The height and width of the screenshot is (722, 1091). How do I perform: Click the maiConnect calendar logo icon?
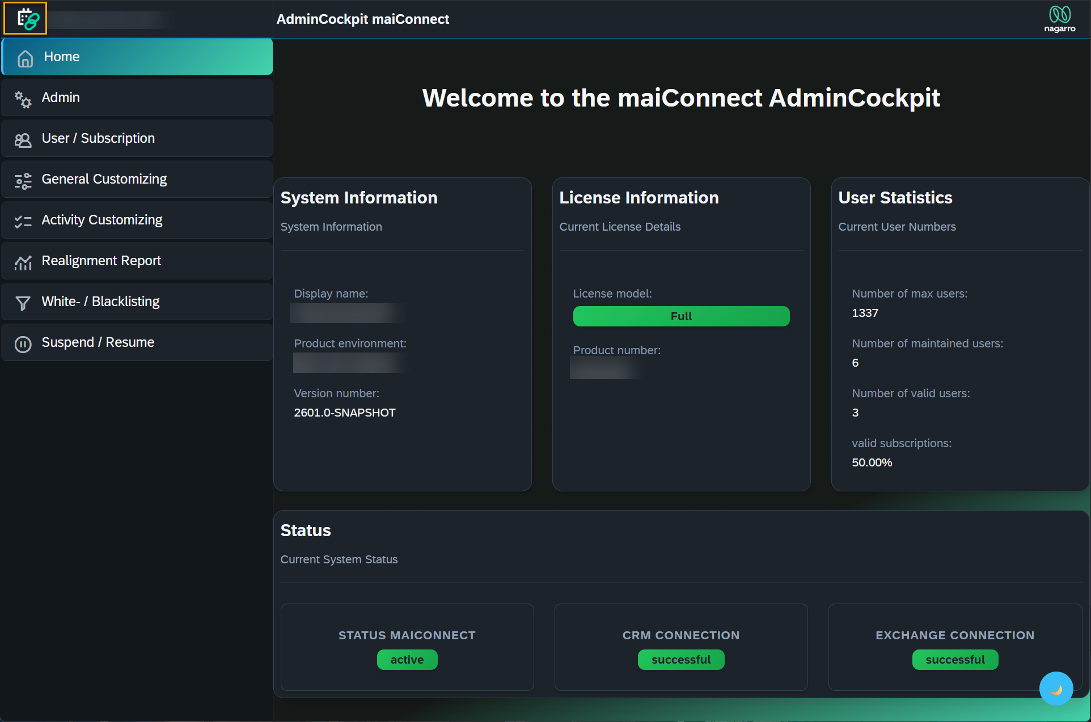click(26, 19)
